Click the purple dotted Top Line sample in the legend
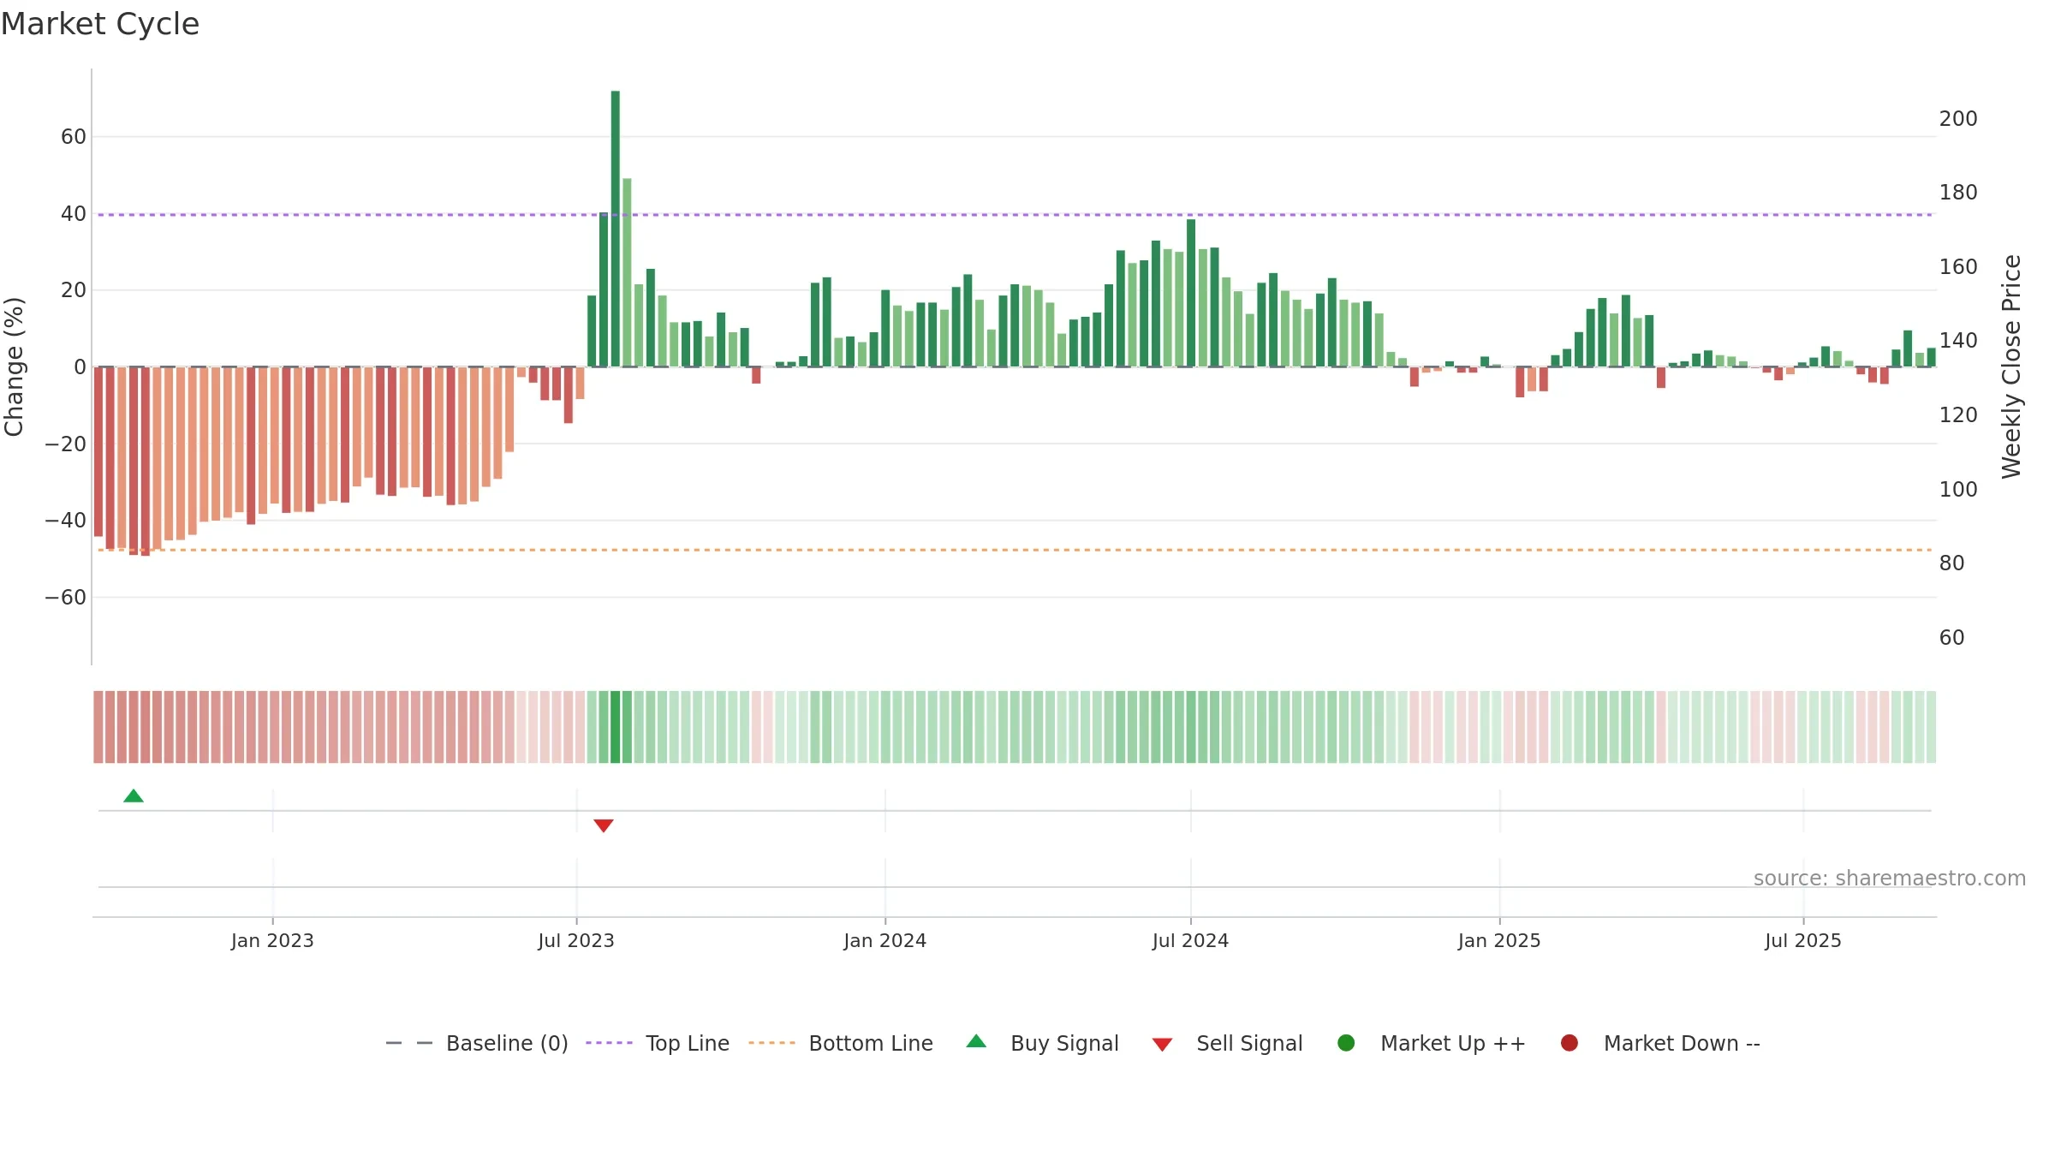The height and width of the screenshot is (1156, 2055). click(609, 1043)
